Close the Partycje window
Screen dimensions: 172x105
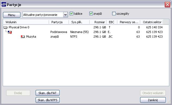tap(167, 5)
